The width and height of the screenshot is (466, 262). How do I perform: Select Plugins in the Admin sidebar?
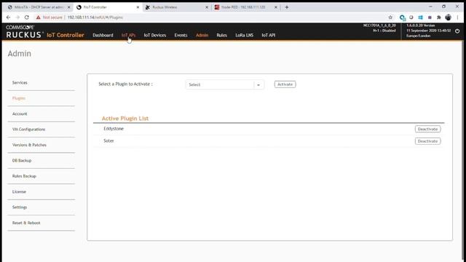tap(19, 98)
